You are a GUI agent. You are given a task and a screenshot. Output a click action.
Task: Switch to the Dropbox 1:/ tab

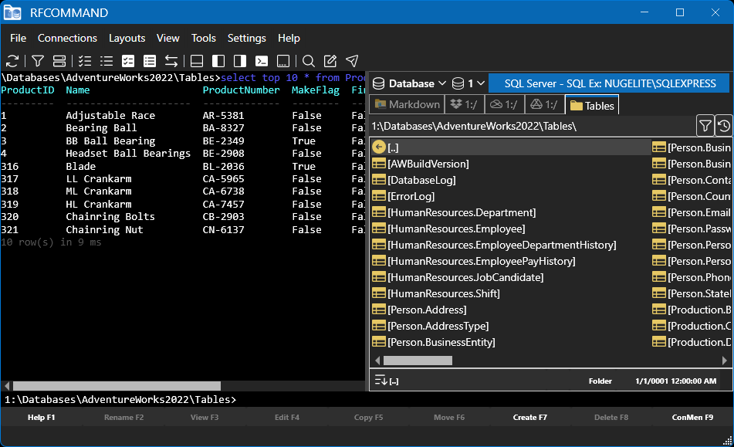point(465,104)
